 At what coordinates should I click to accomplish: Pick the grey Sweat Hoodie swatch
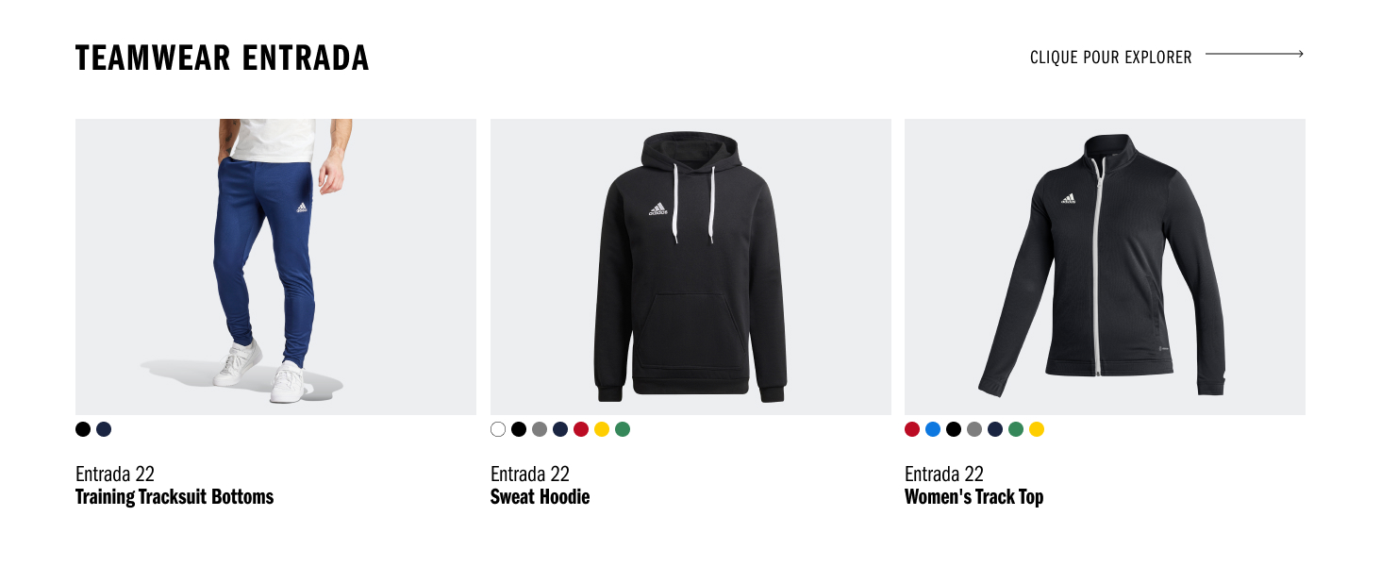tap(540, 429)
